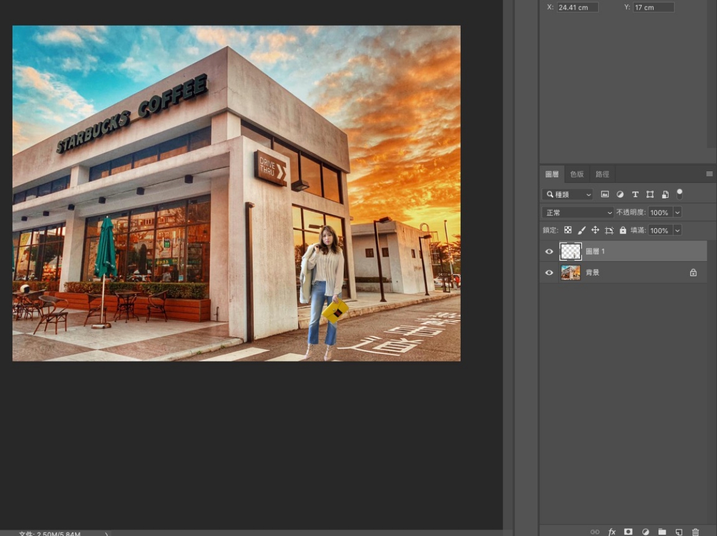
Task: Filter layers by type (T) icon
Action: coord(635,194)
